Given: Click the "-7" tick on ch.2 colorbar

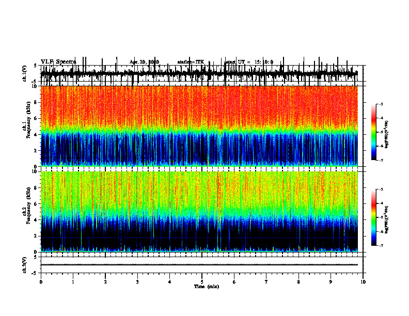Looking at the screenshot, I should pos(381,245).
